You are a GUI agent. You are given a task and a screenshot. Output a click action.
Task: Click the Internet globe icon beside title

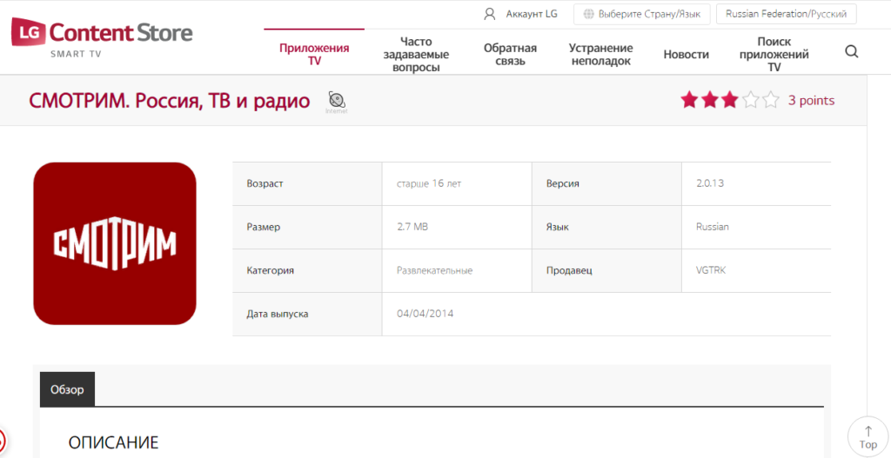(337, 100)
